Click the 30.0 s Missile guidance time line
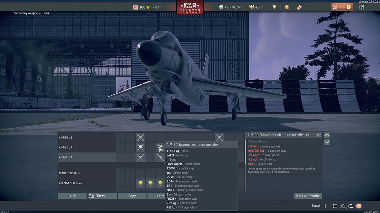The height and width of the screenshot is (213, 380). pos(185,190)
